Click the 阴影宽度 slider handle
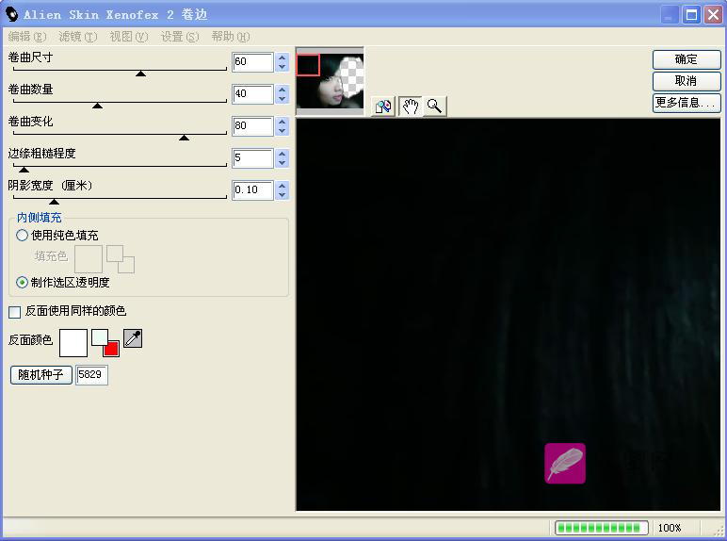The image size is (727, 541). click(x=55, y=202)
